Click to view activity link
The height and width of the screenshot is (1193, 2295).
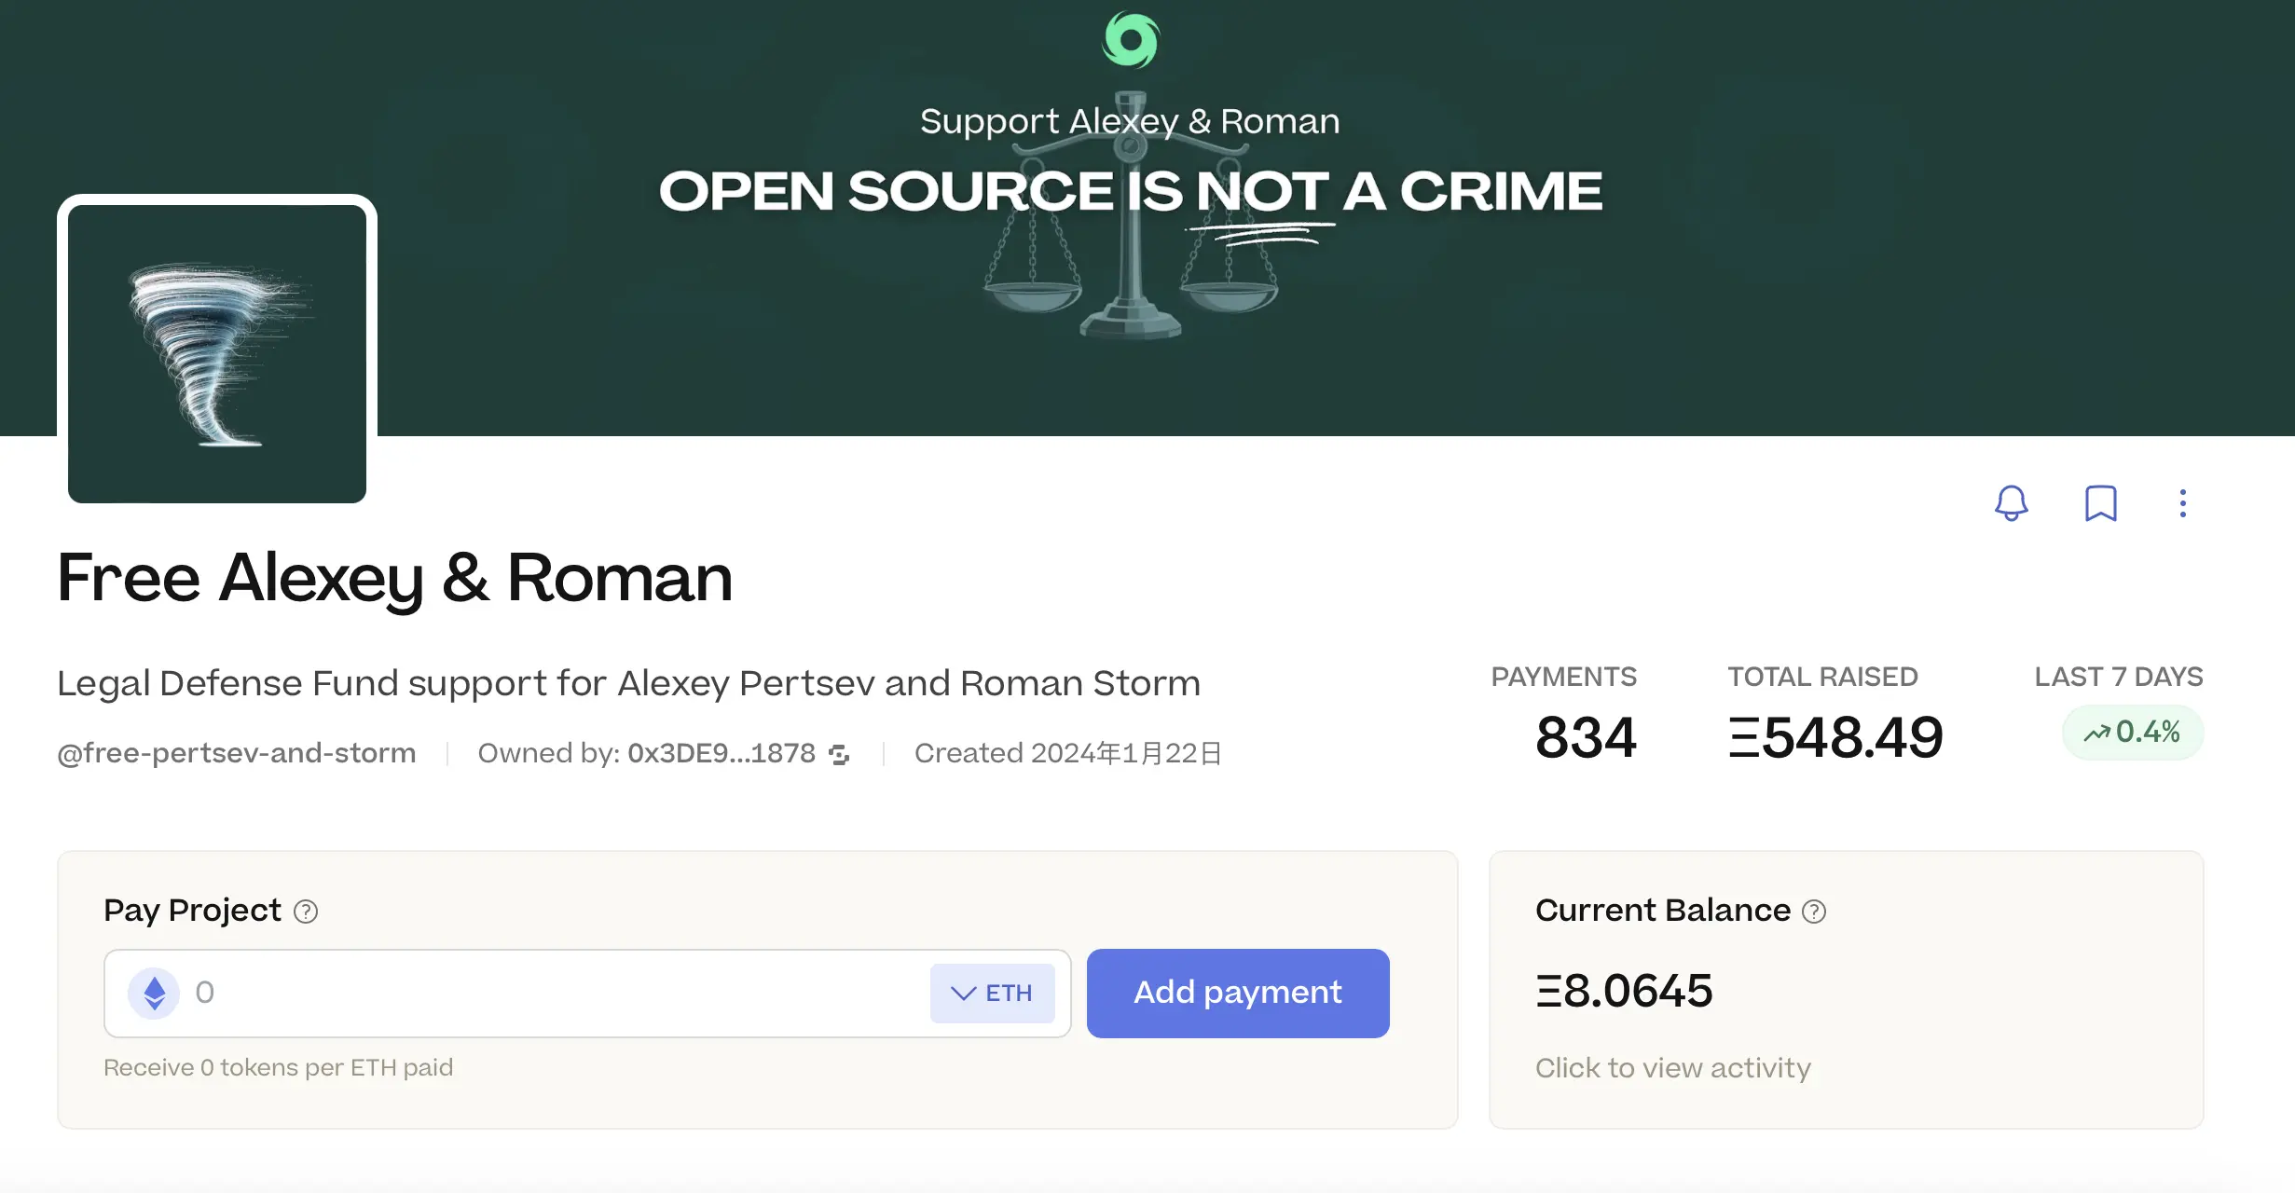click(1672, 1068)
